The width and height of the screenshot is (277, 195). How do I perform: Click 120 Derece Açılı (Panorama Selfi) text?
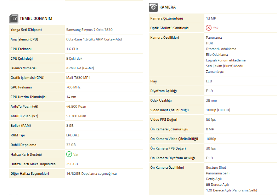(231, 190)
